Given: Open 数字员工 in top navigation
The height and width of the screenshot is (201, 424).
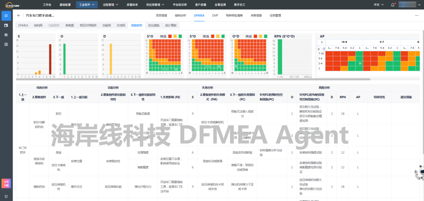Looking at the screenshot, I should click(x=239, y=5).
